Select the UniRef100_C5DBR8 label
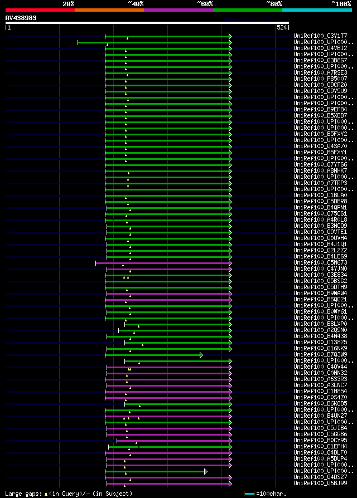Image resolution: width=357 pixels, height=498 pixels. click(x=320, y=202)
